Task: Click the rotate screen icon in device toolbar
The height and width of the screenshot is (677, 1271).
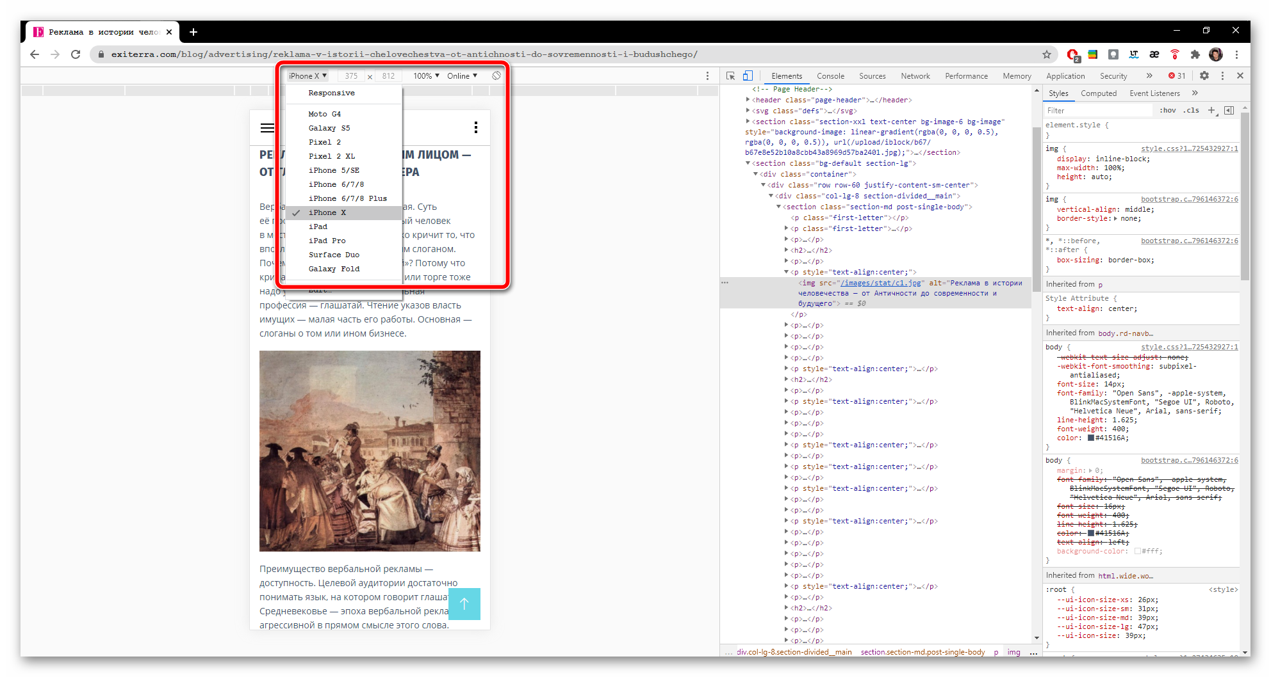Action: pyautogui.click(x=496, y=76)
